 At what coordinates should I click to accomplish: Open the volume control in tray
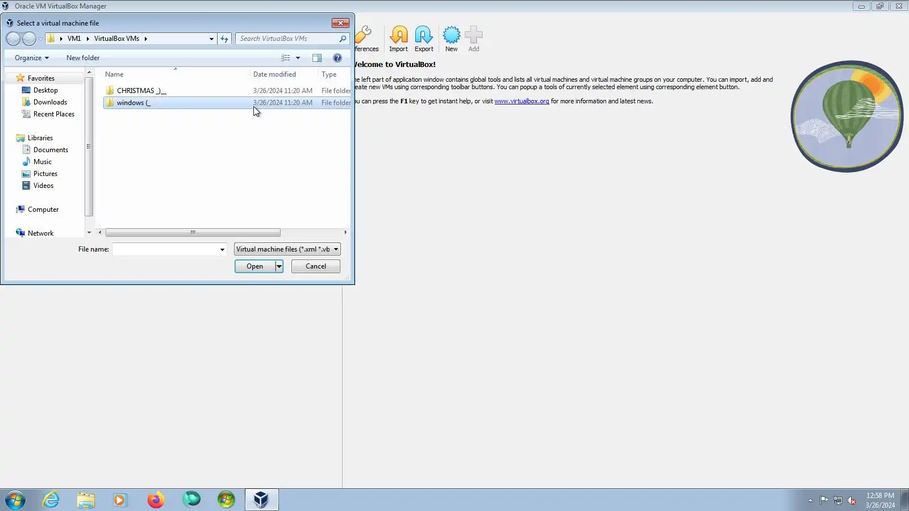852,500
